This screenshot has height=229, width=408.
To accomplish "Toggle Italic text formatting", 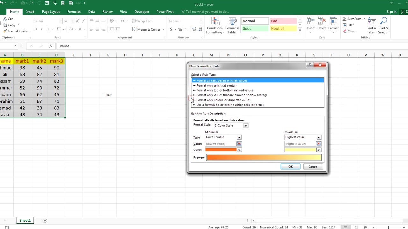I will click(x=42, y=29).
